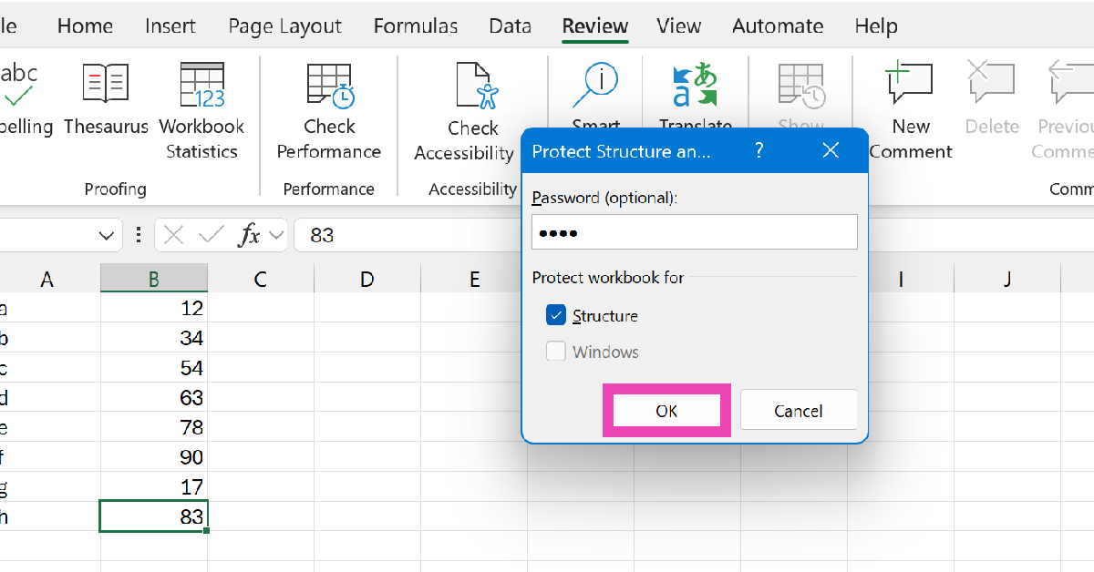Switch to the Formulas tab
Screen dimensions: 1094x572
click(416, 26)
